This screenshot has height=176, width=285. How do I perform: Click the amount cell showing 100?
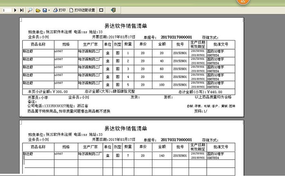click(x=162, y=85)
